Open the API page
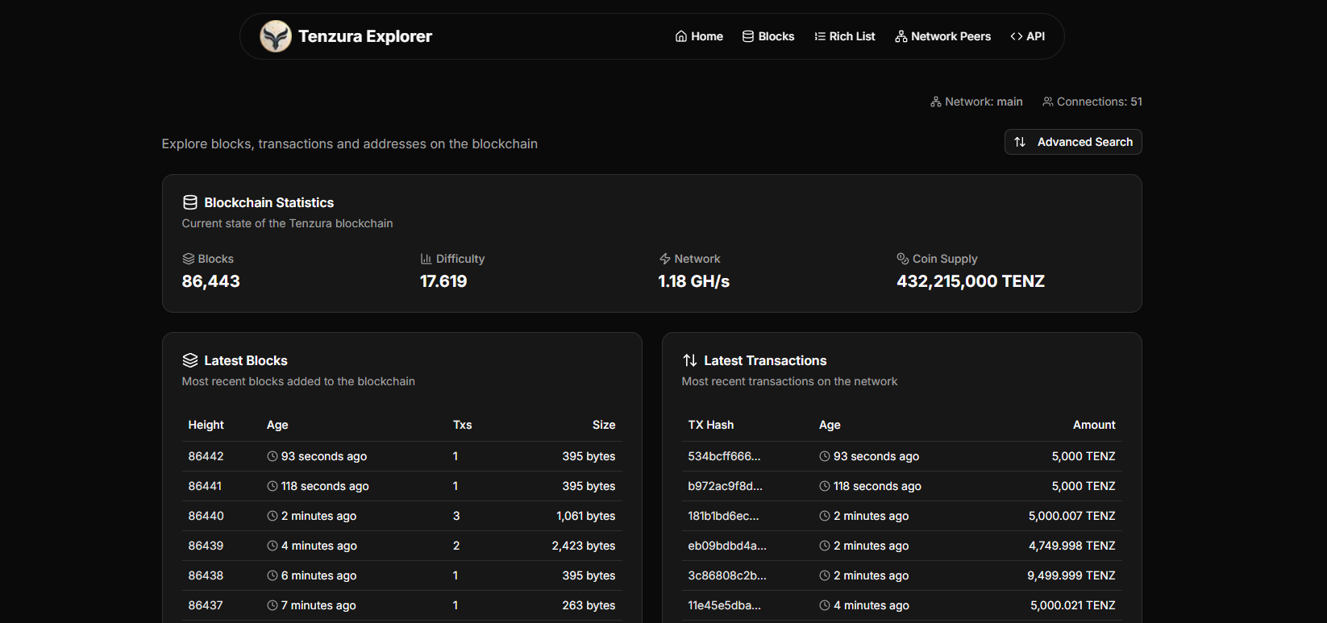 [x=1028, y=36]
